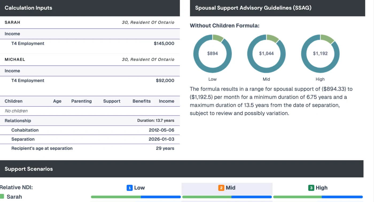Click the MICHAEL name heading

click(15, 60)
